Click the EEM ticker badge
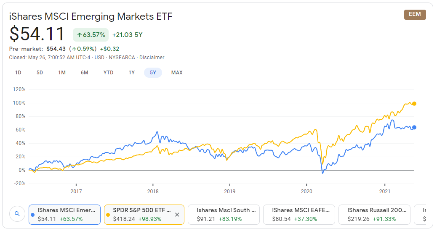Viewport: 437px width, 231px height. point(415,14)
